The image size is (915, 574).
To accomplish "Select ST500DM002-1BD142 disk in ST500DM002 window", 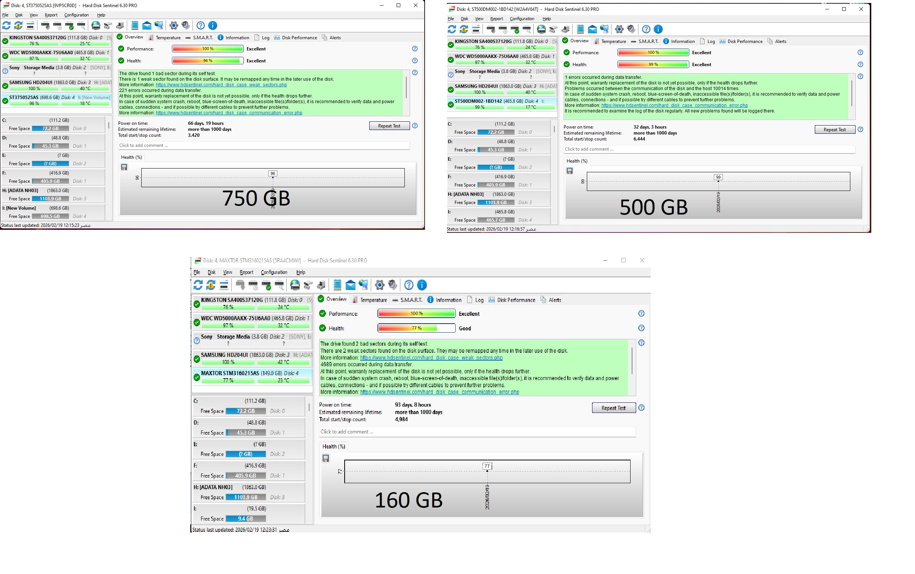I will tap(502, 104).
